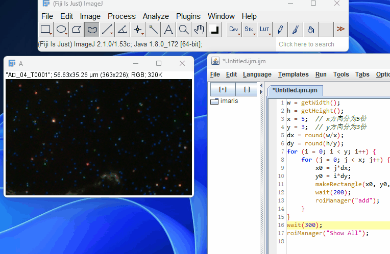
Task: Open the More Tools arrows menu
Action: click(x=341, y=30)
